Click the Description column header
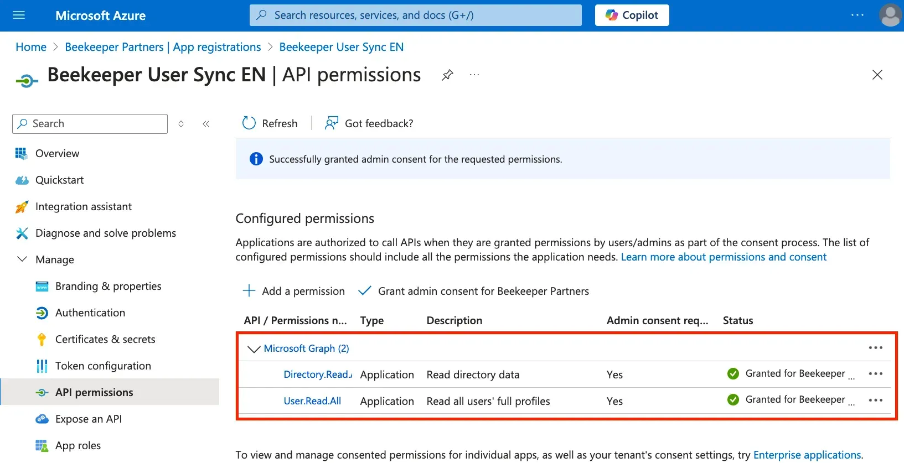Screen dimensions: 904x463 click(454, 320)
